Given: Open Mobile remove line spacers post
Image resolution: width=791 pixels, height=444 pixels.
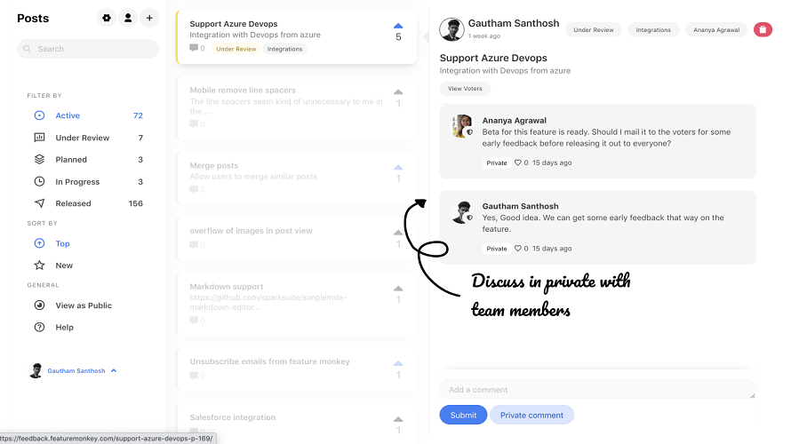Looking at the screenshot, I should point(297,107).
